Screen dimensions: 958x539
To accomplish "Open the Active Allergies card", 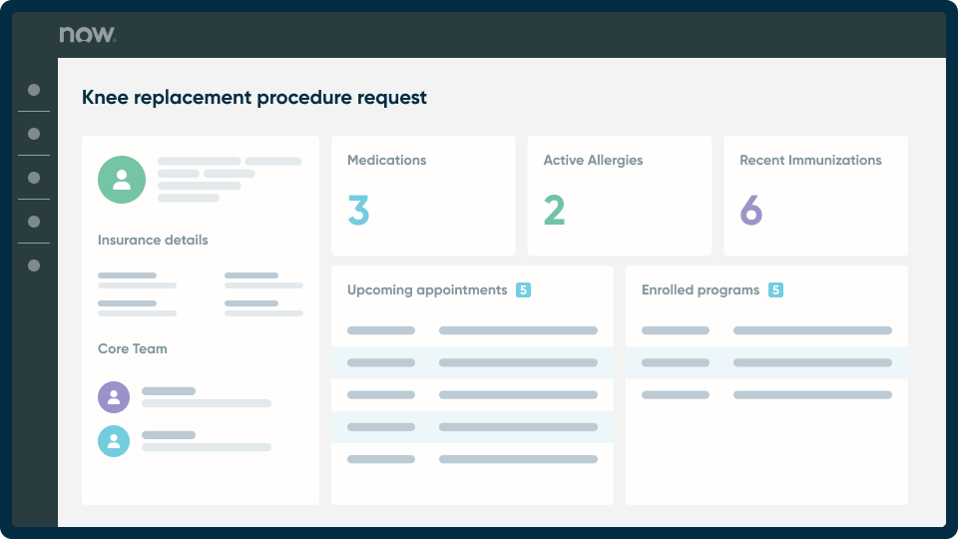I will click(x=620, y=196).
